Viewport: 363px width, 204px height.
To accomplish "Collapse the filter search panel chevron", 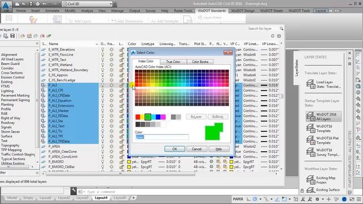I will point(37,173).
